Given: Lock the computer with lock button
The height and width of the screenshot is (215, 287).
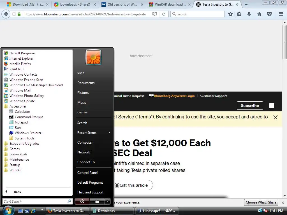Looking at the screenshot, I should (97, 201).
